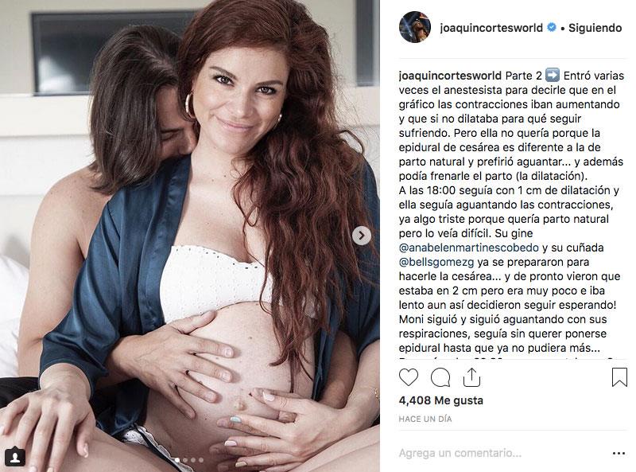This screenshot has height=472, width=636.
Task: Open the three-dot more options menu
Action: coord(619,454)
